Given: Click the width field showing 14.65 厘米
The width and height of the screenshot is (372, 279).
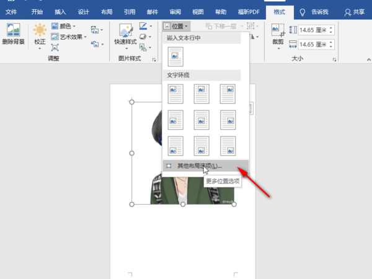Looking at the screenshot, I should click(314, 45).
